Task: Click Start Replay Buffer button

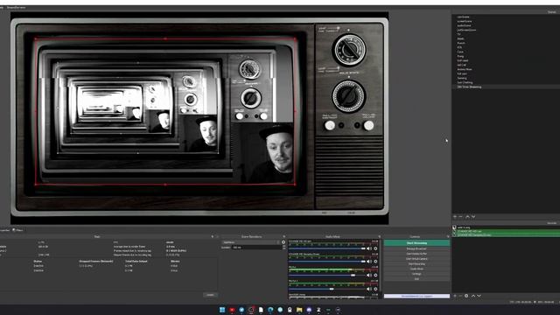Action: (416, 254)
